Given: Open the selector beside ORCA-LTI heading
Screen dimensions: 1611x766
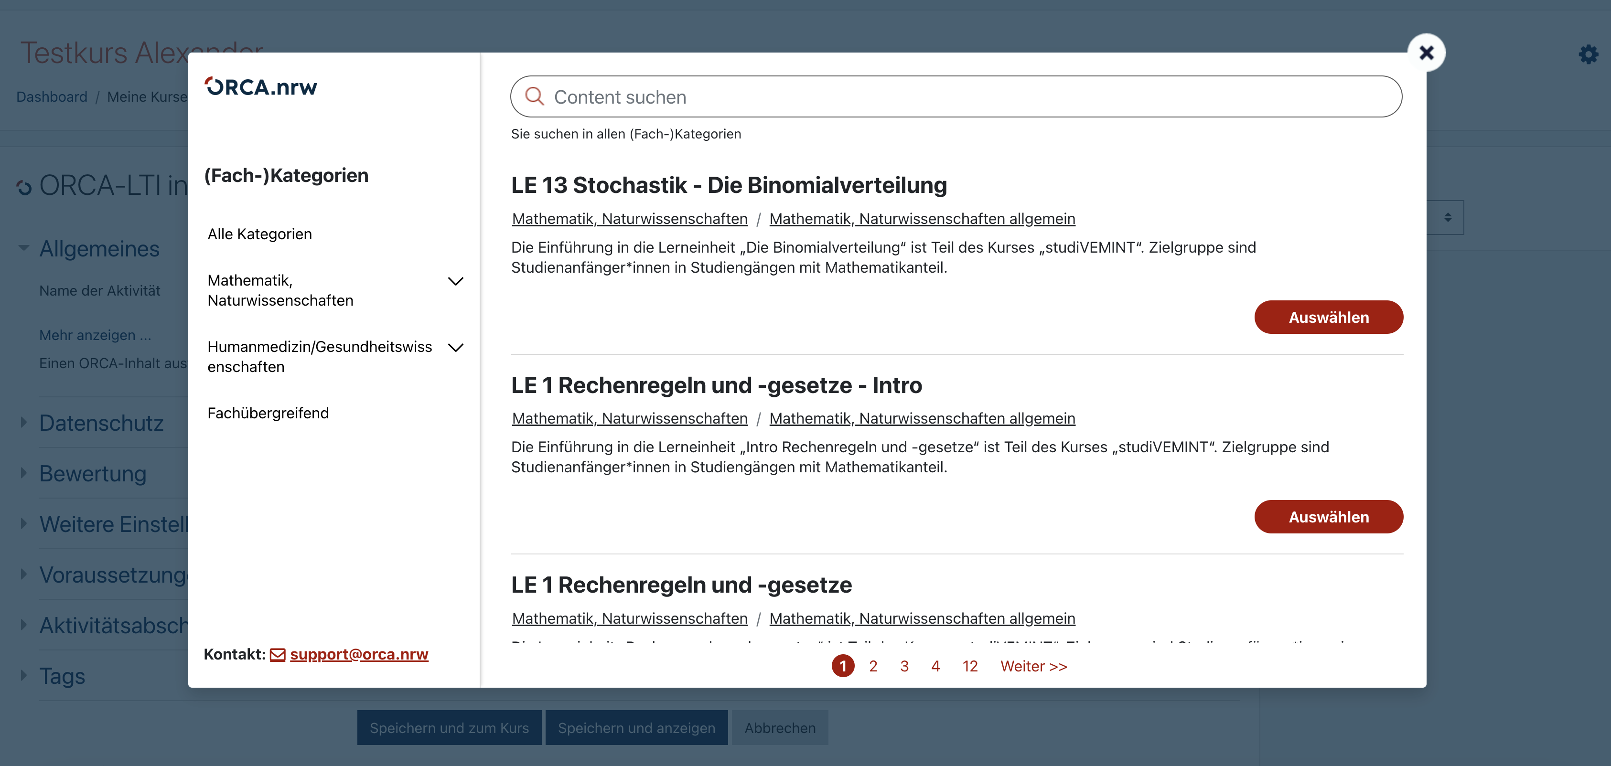Looking at the screenshot, I should coord(1447,217).
